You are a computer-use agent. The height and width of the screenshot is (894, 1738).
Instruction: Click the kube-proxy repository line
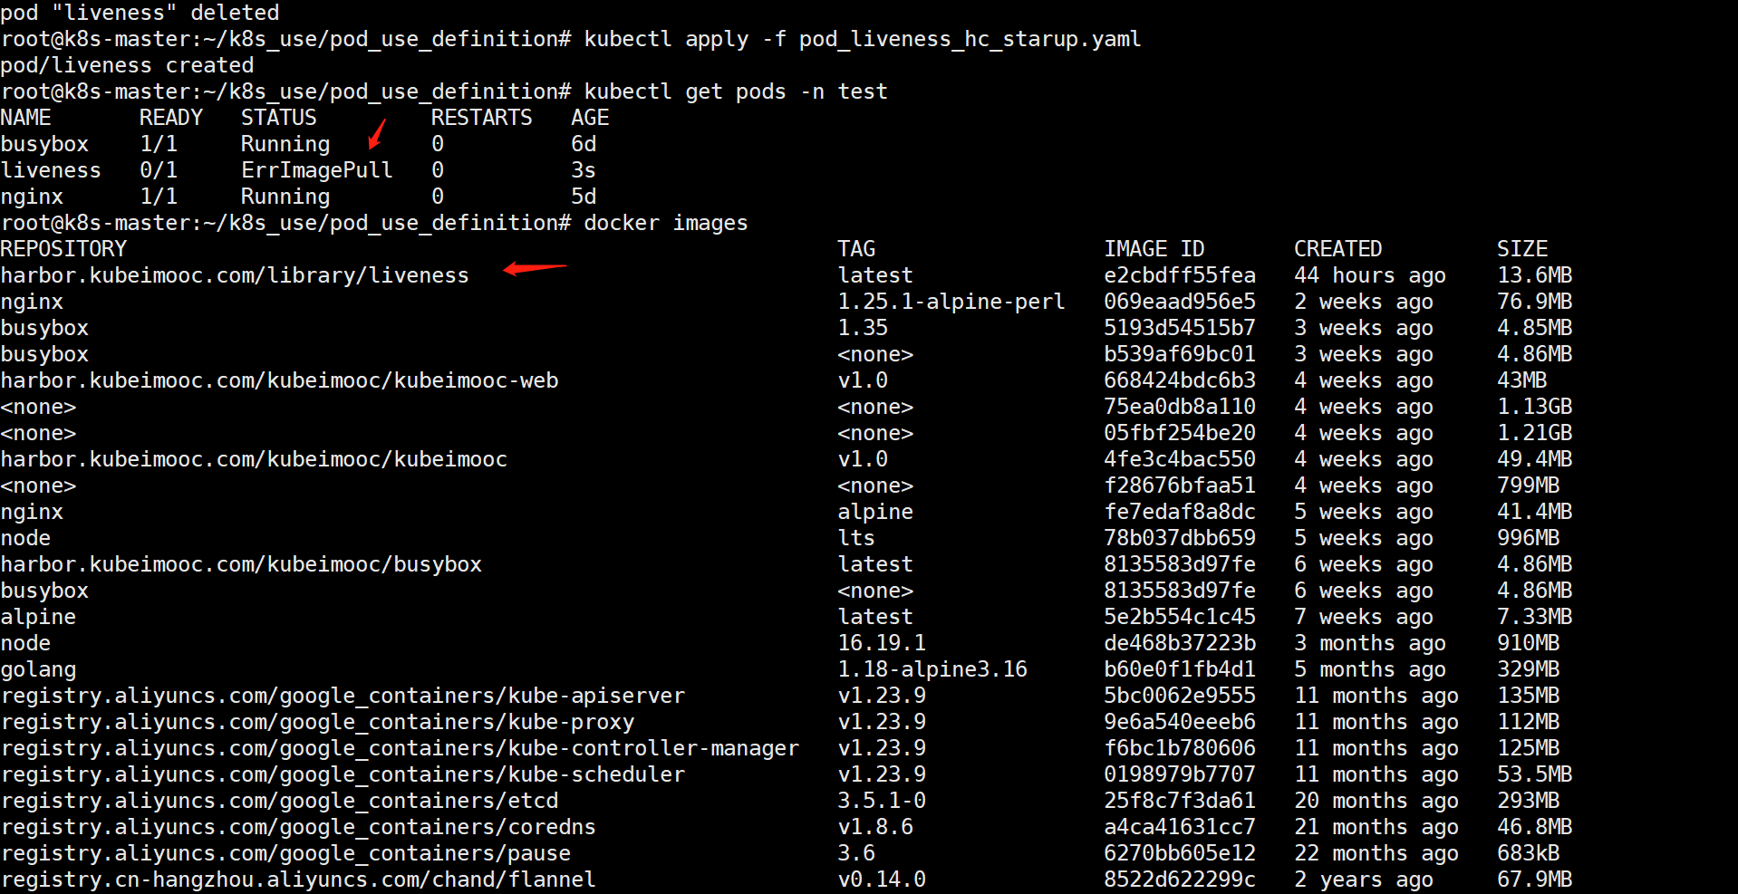tap(317, 722)
